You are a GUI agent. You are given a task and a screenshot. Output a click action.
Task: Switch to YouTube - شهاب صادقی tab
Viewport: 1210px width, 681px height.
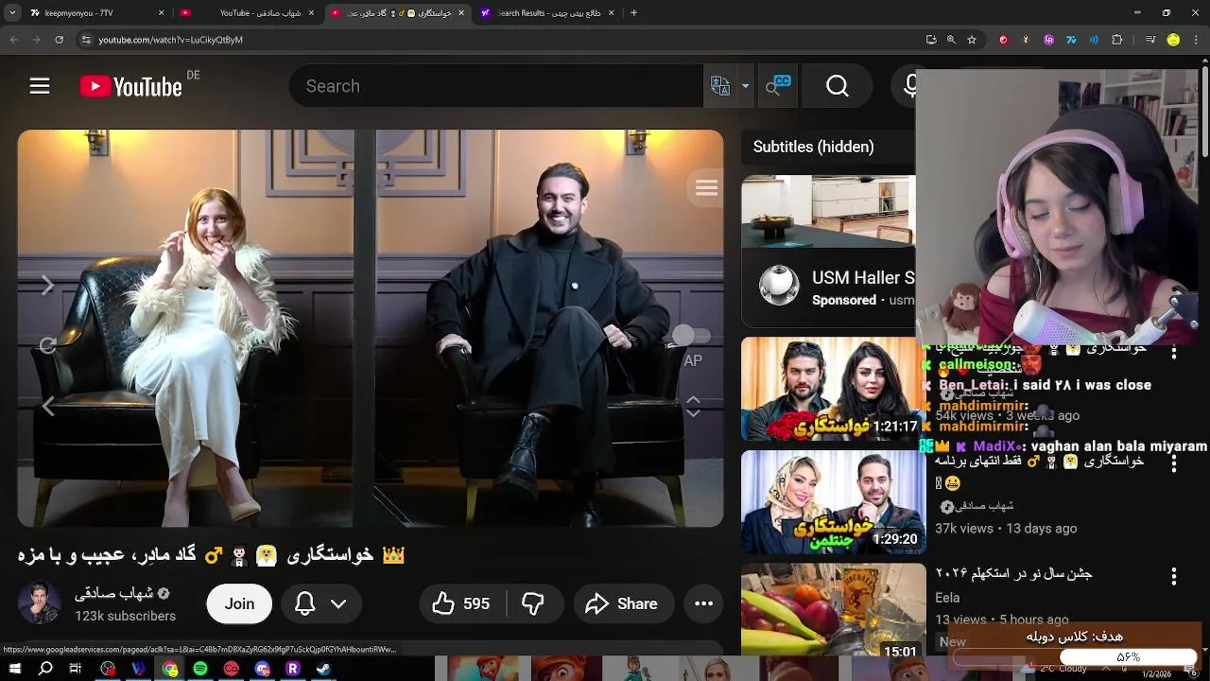pos(246,13)
